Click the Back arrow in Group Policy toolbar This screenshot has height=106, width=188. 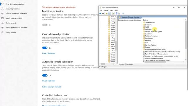click(x=100, y=14)
